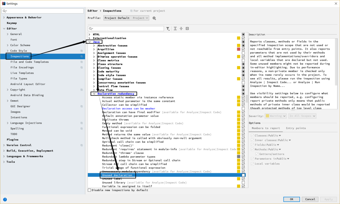Image resolution: width=340 pixels, height=204 pixels.
Task: Click the project-level icon beside Language Injections
Action: point(81,123)
